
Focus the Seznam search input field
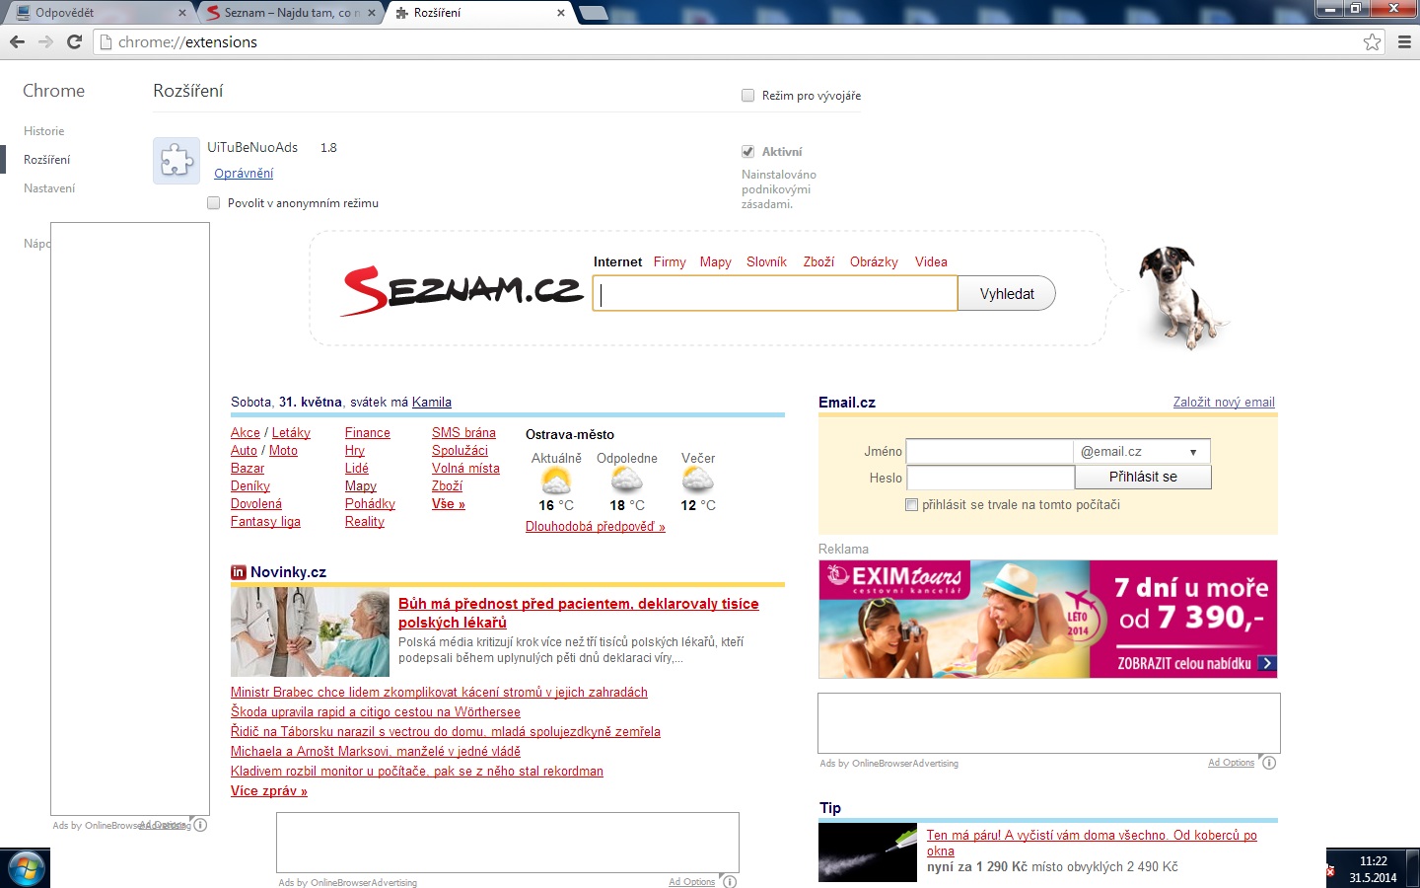pyautogui.click(x=775, y=294)
